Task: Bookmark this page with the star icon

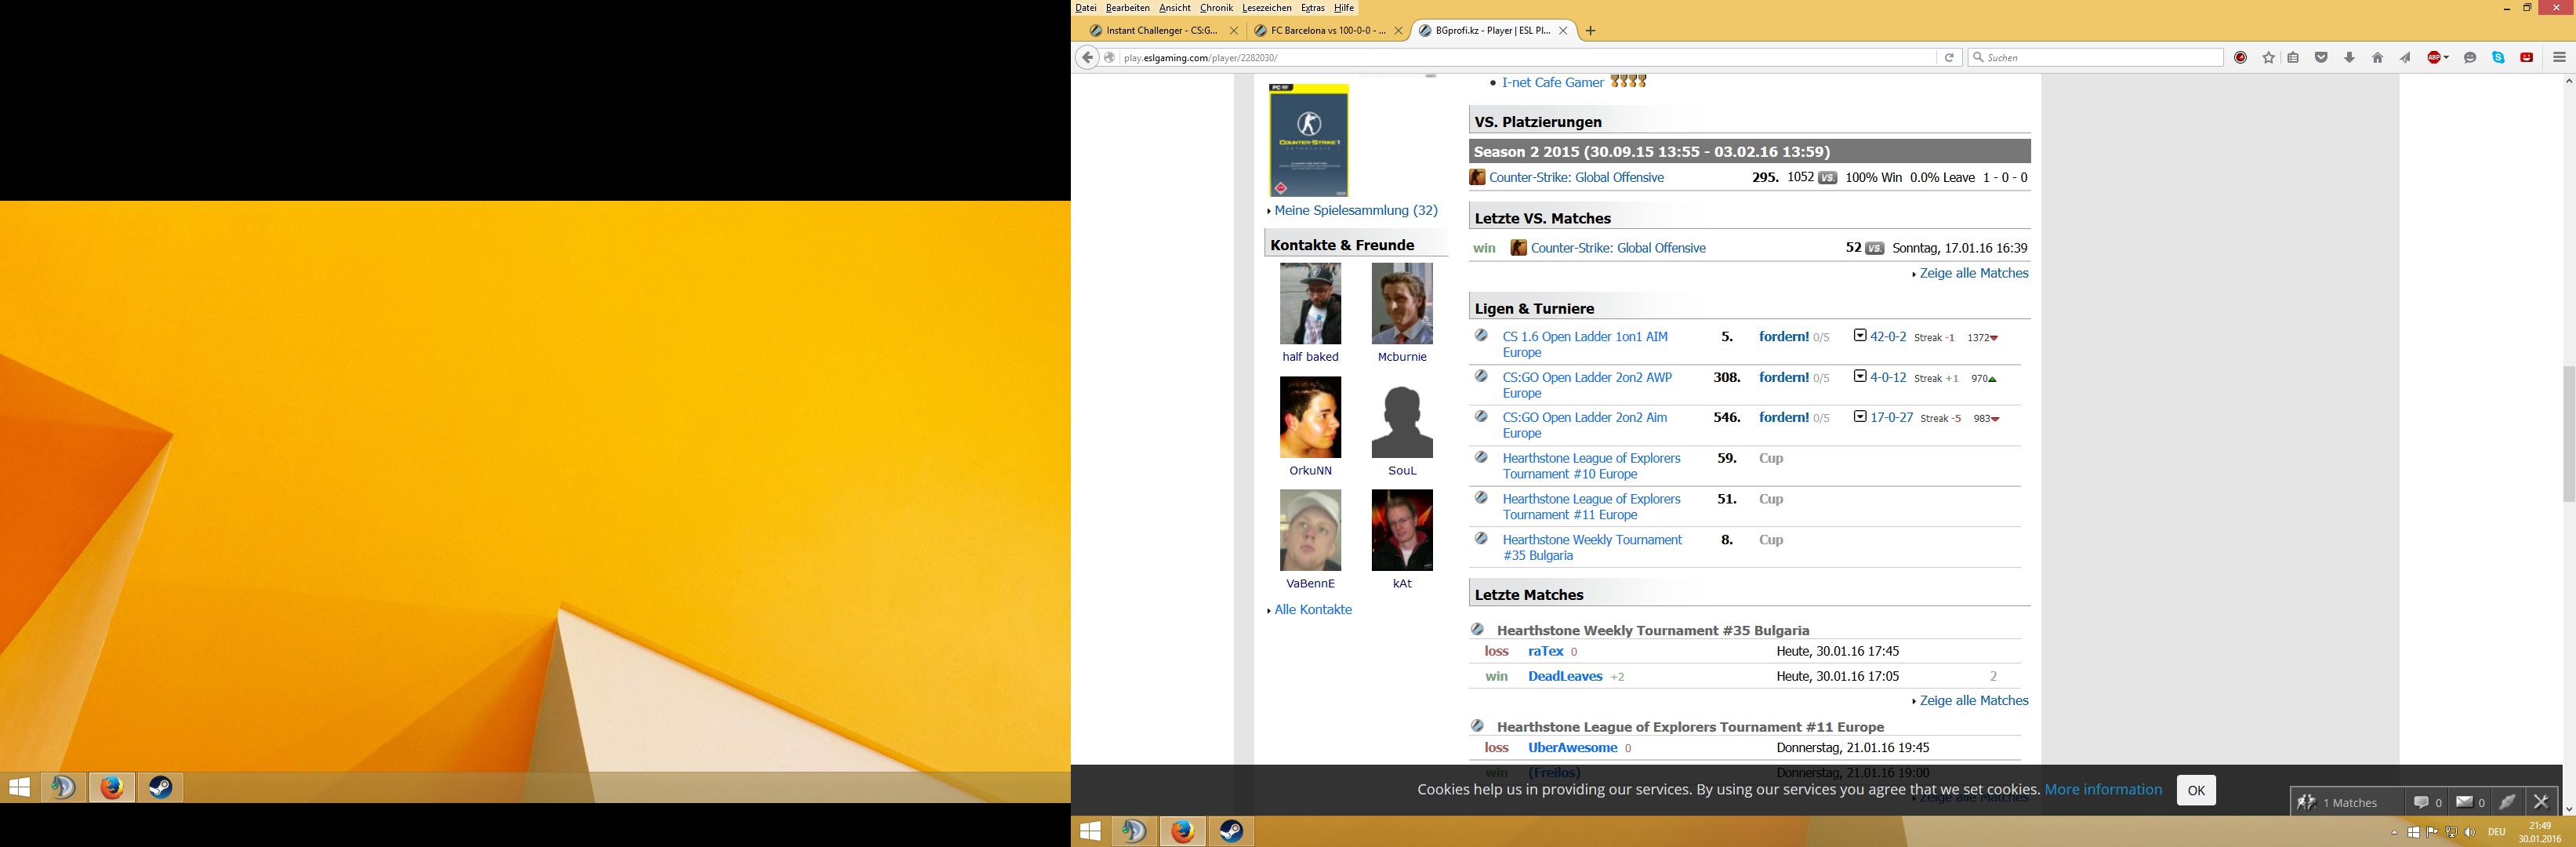Action: [x=2268, y=58]
